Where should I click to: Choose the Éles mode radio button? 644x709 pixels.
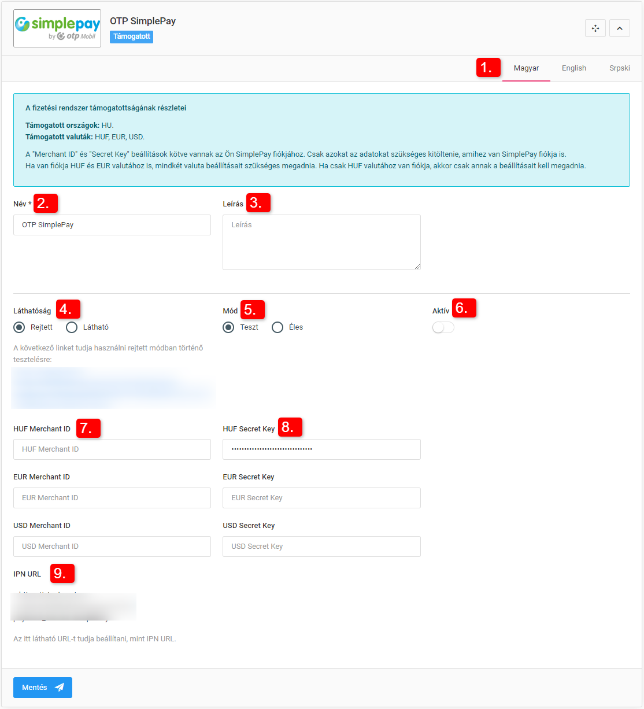(x=277, y=327)
